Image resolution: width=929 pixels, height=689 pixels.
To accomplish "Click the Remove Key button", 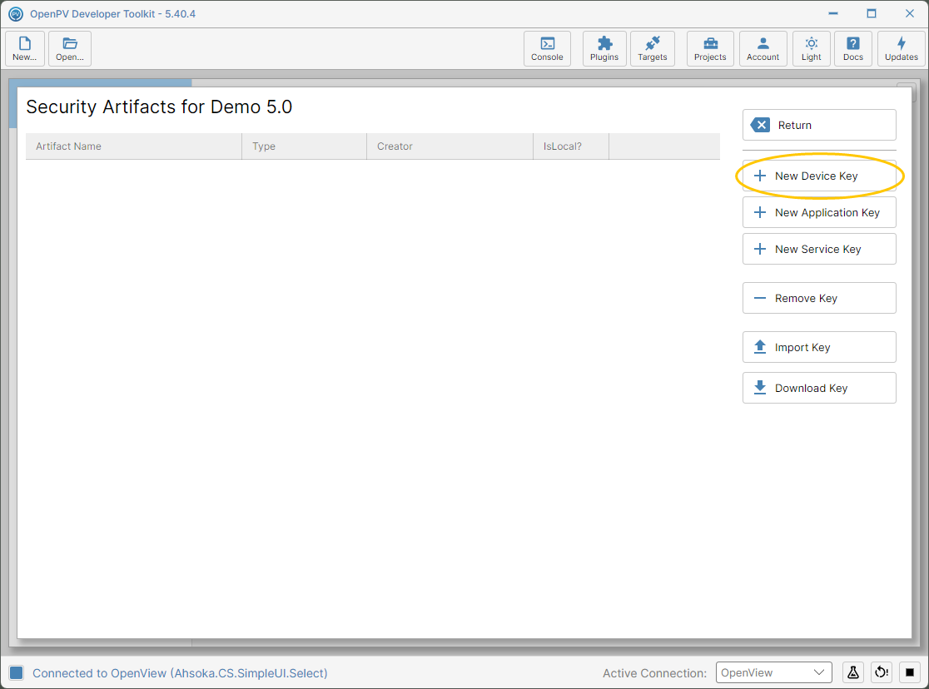I will coord(819,298).
